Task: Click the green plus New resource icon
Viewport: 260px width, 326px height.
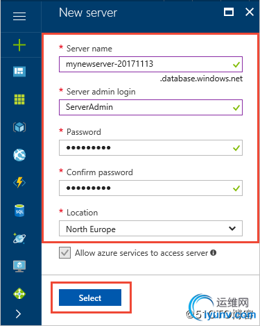Action: (19, 45)
